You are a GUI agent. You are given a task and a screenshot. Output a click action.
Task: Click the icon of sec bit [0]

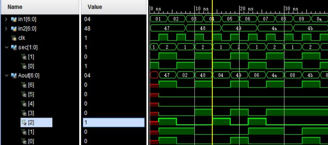[24, 66]
